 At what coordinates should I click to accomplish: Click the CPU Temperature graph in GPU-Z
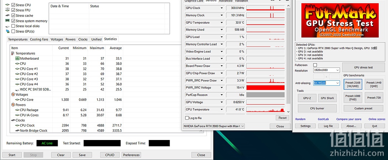tap(266, 109)
